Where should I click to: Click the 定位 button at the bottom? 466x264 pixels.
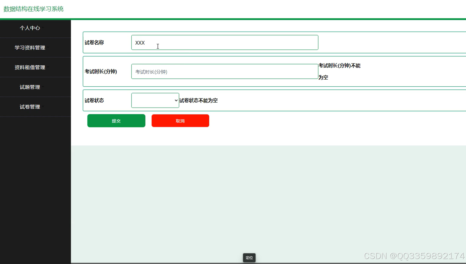[249, 258]
